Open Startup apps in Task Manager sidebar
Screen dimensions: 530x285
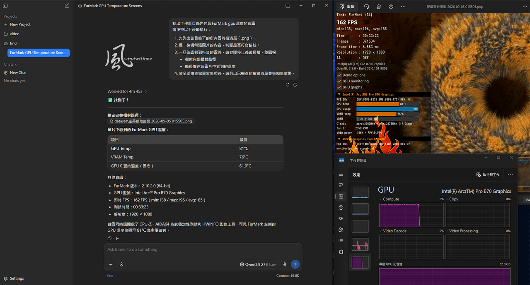(x=341, y=218)
